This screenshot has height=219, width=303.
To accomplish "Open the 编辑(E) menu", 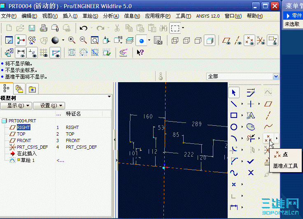I will pyautogui.click(x=29, y=16).
